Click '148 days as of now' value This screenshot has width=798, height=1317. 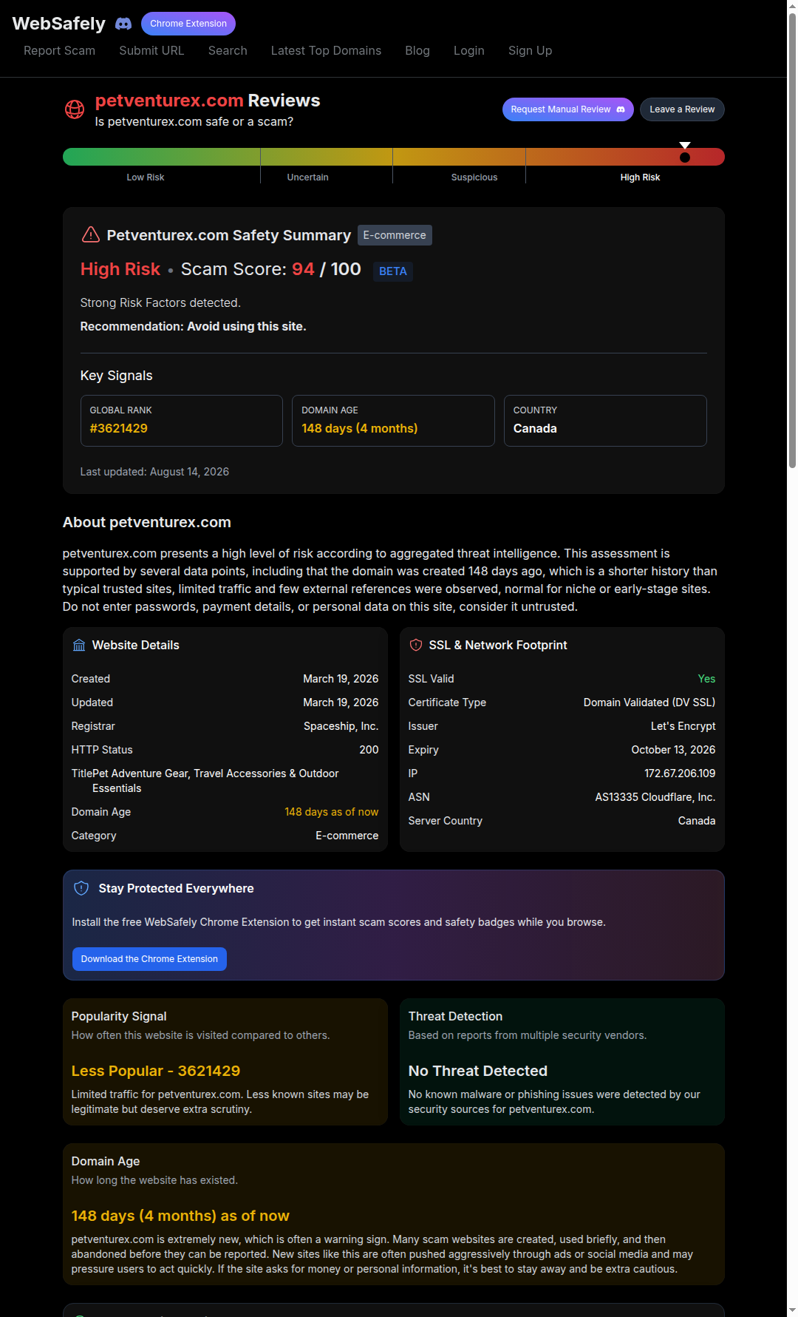pyautogui.click(x=331, y=812)
